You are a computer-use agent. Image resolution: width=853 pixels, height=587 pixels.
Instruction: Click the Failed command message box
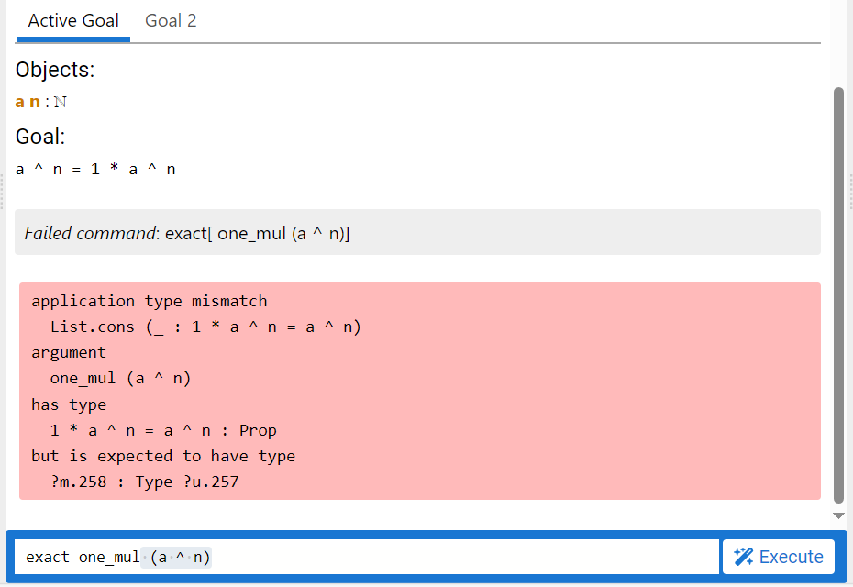[x=417, y=232]
